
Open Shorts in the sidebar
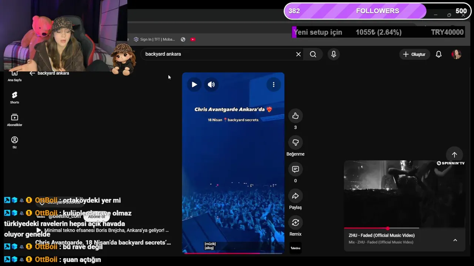click(14, 98)
